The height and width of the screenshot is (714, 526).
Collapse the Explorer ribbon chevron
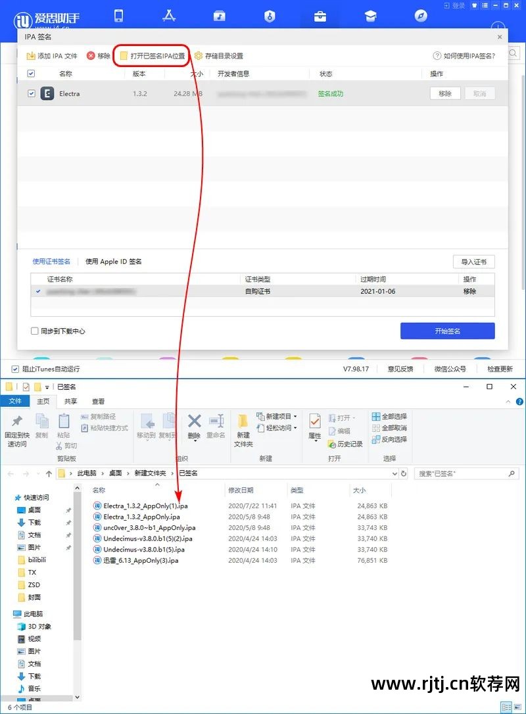click(x=508, y=402)
